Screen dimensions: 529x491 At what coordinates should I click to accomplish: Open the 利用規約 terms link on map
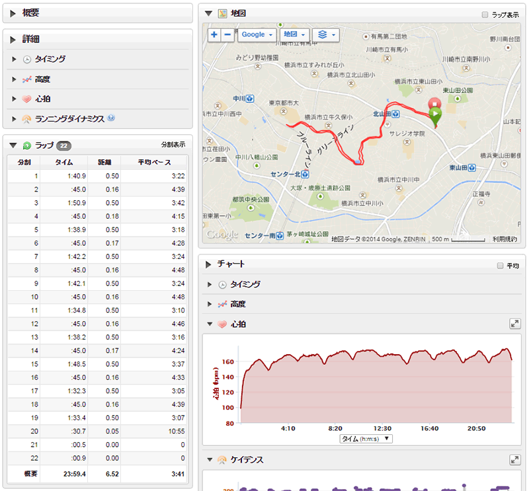pyautogui.click(x=505, y=239)
